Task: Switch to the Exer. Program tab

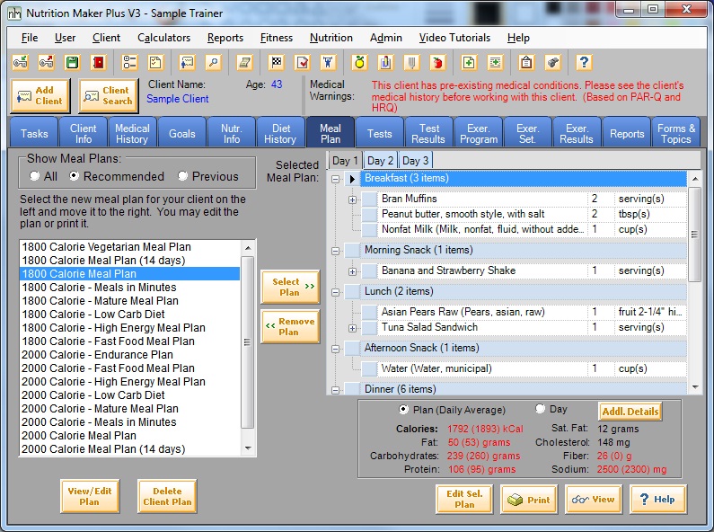Action: tap(479, 133)
